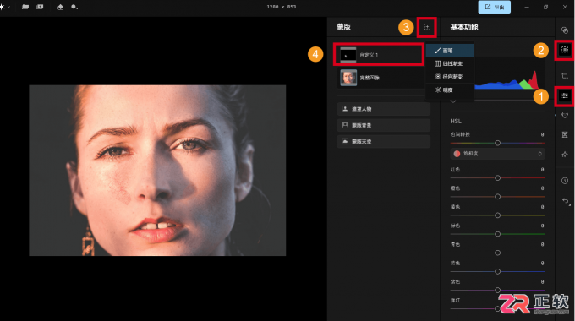This screenshot has width=575, height=321.
Task: Click the magnifier zoom icon
Action: 74,7
